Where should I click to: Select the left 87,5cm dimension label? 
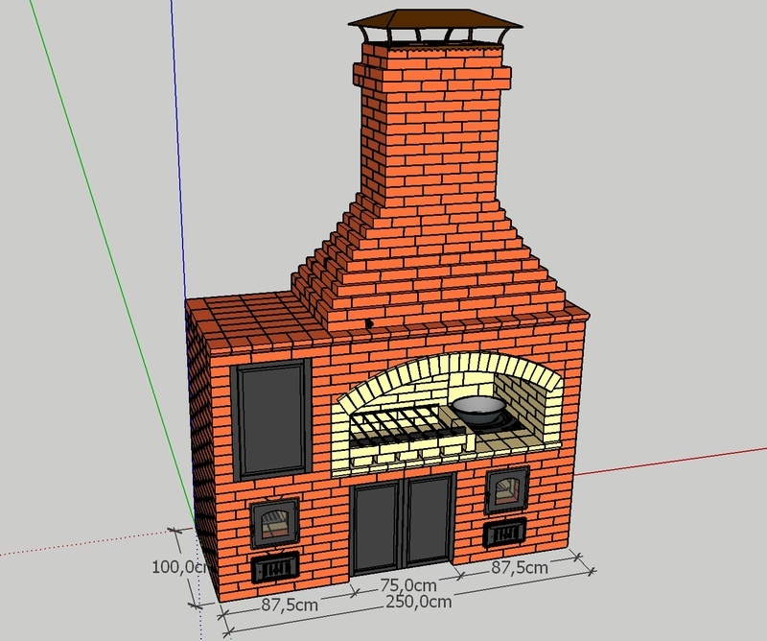[290, 605]
